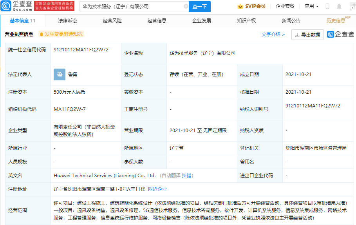The height and width of the screenshot is (225, 356).
Task: Click registration status 存续 text
Action: coord(196,74)
